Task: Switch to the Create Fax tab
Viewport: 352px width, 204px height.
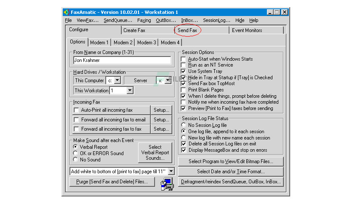Action: pos(148,30)
